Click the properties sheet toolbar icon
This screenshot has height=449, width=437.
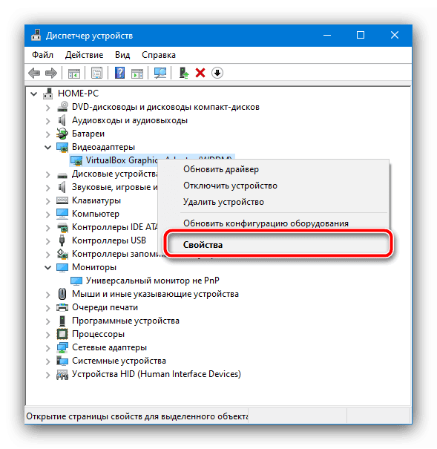click(96, 73)
